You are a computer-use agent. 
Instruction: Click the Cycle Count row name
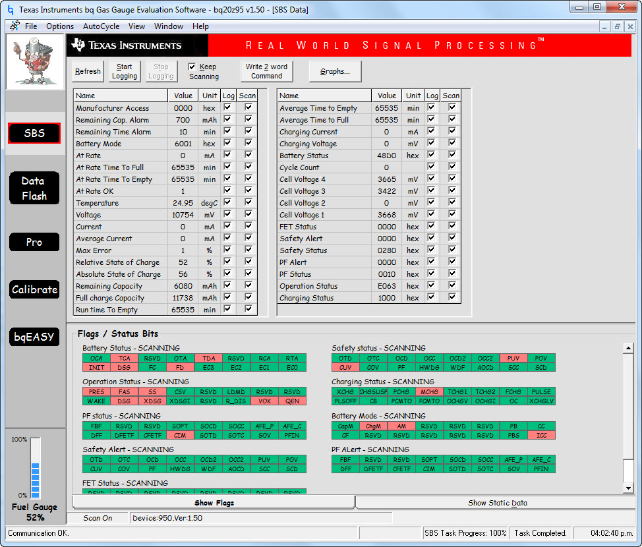point(299,167)
